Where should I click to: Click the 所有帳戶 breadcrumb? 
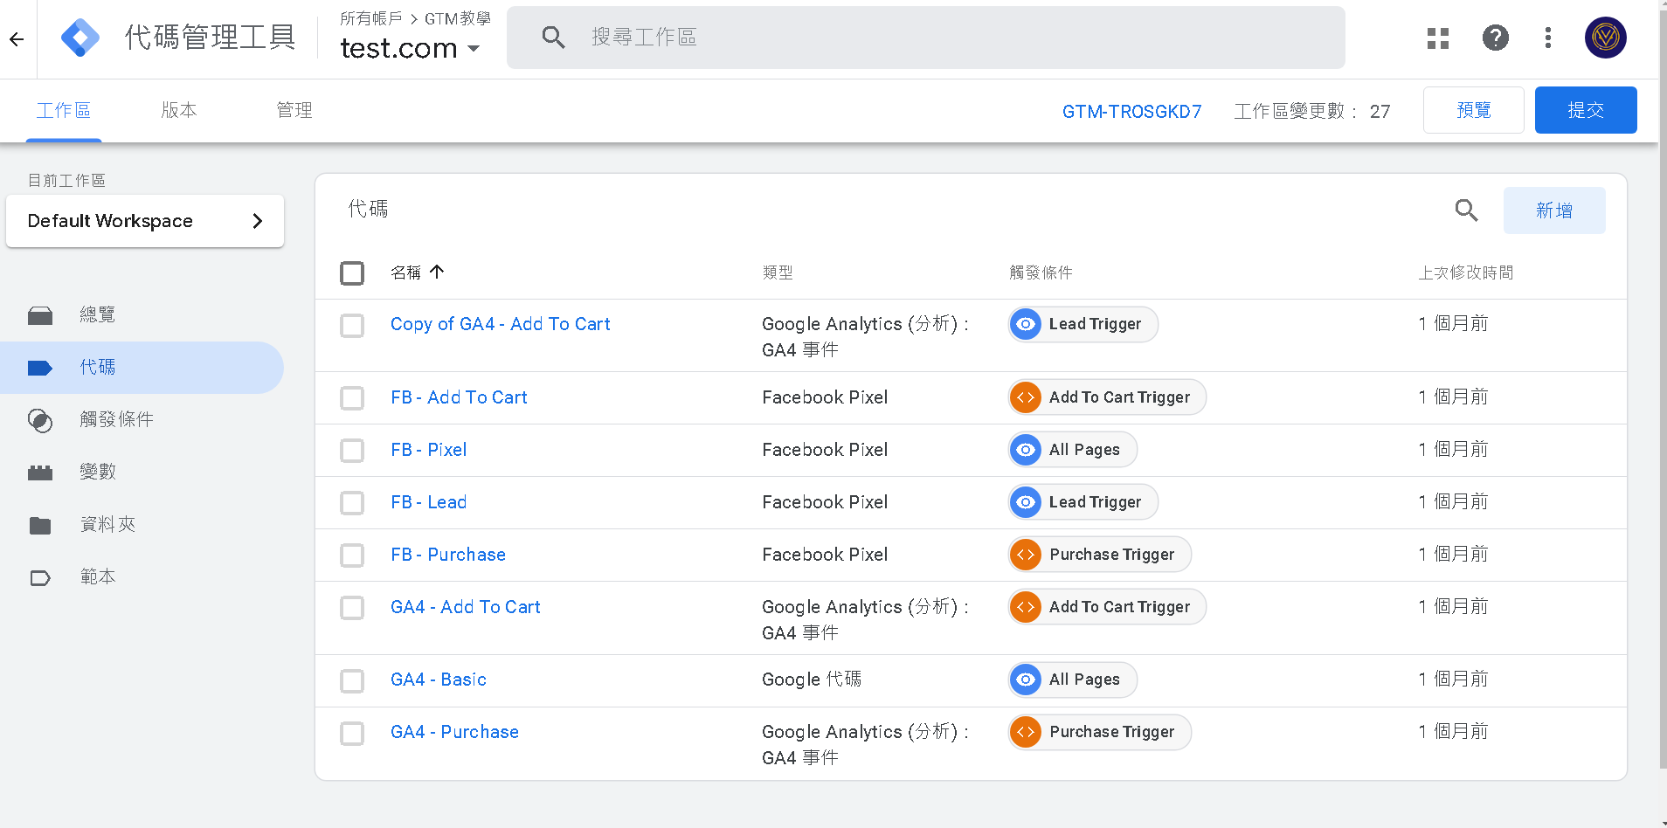pos(371,18)
